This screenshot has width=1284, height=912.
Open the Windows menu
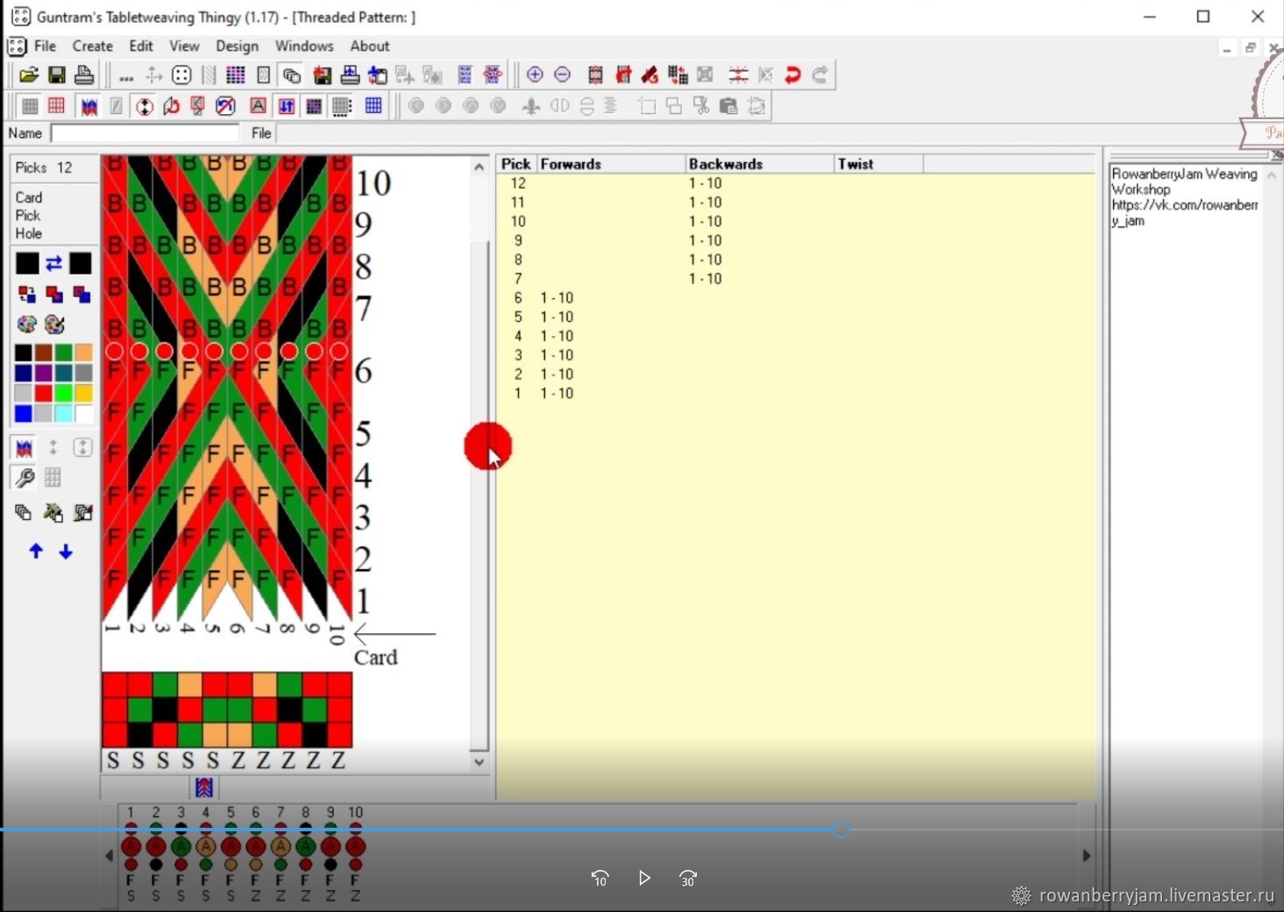pyautogui.click(x=304, y=46)
